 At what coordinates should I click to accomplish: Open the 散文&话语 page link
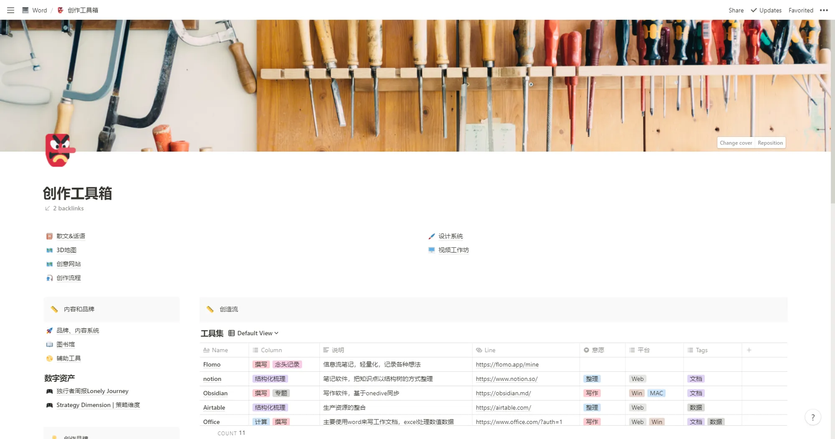(x=71, y=236)
